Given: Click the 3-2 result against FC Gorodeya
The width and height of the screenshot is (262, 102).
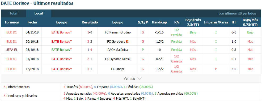Looking at the screenshot, I should pyautogui.click(x=90, y=42).
